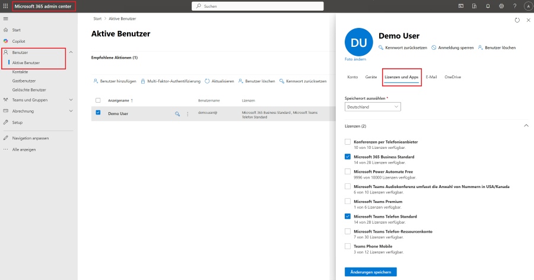Click Aktualisieren in the toolbar
The image size is (534, 280).
tap(220, 81)
